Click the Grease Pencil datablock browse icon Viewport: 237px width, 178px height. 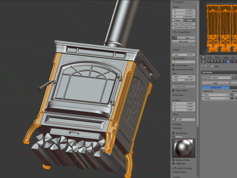[x=174, y=38]
